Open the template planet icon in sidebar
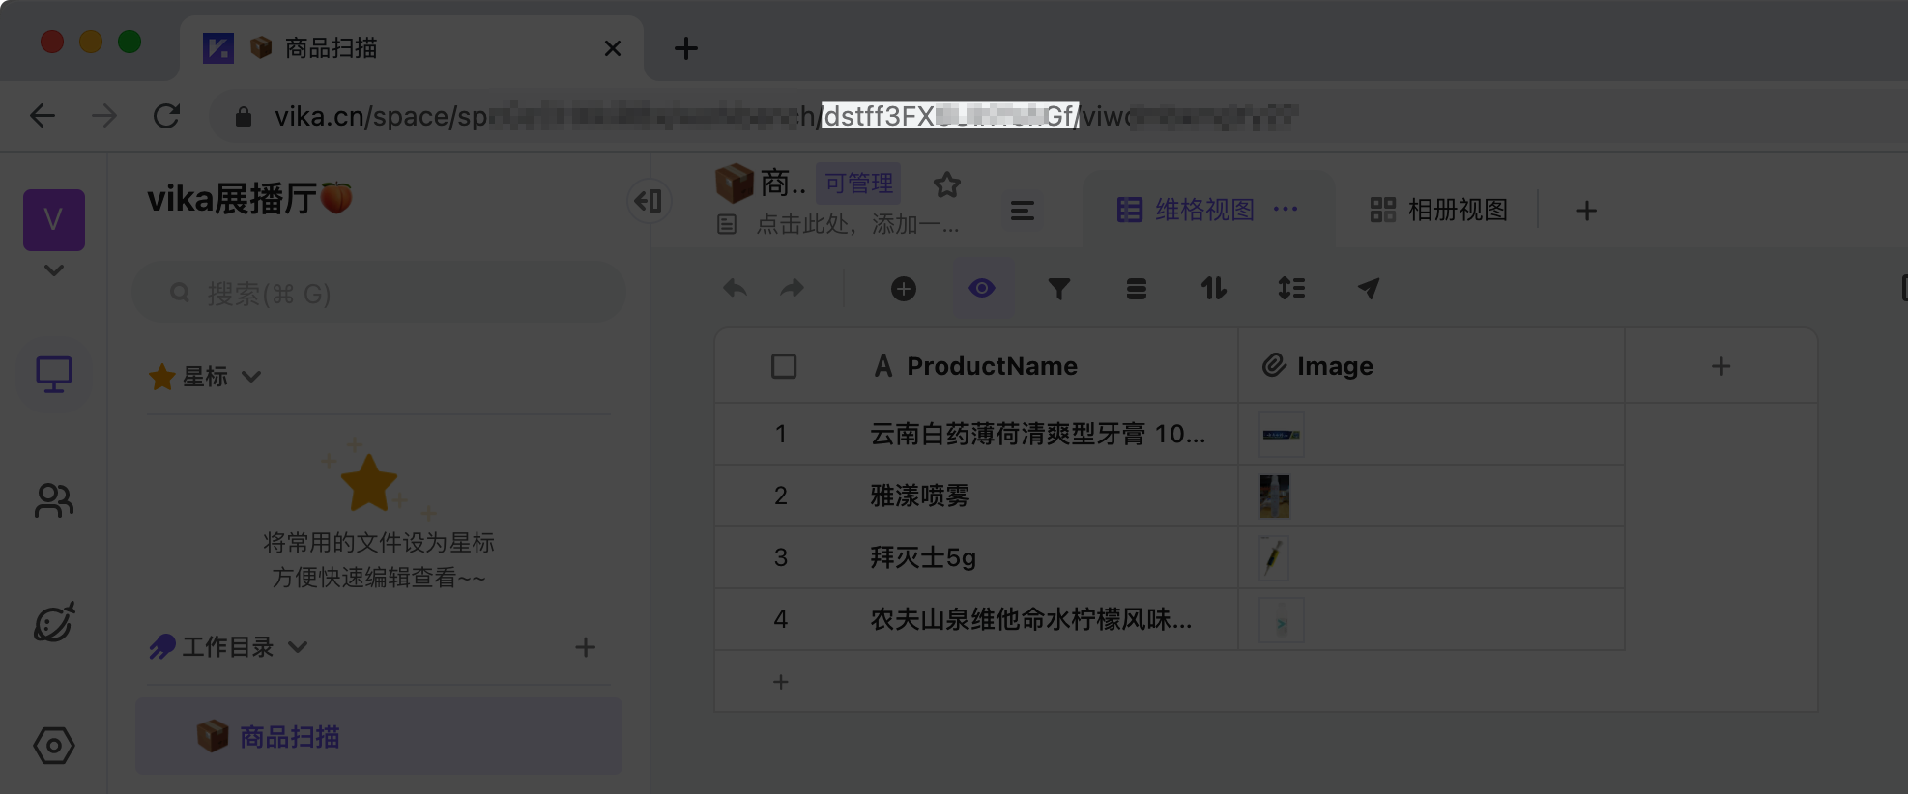1908x794 pixels. tap(54, 622)
